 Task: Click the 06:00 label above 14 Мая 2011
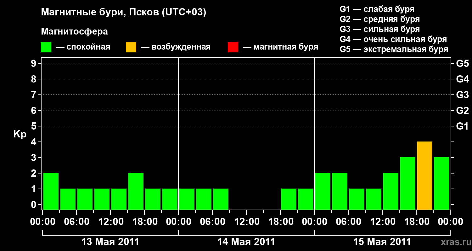pyautogui.click(x=212, y=222)
